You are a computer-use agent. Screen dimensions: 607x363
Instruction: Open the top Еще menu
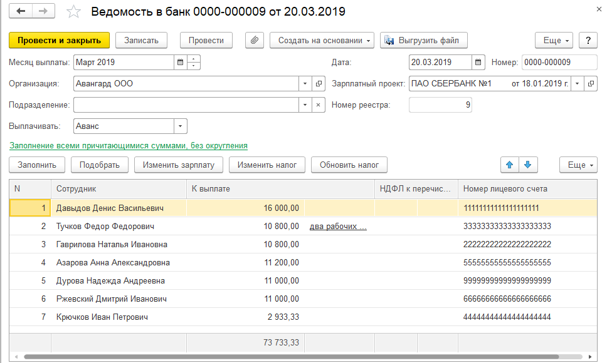pos(554,40)
